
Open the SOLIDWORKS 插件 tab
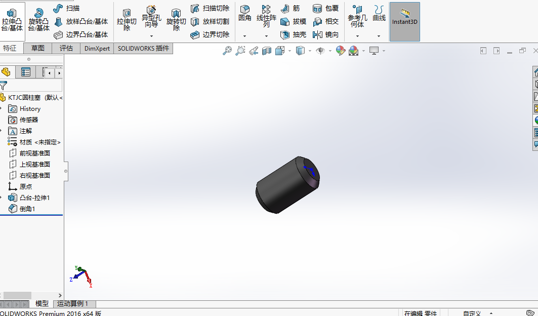pyautogui.click(x=143, y=49)
